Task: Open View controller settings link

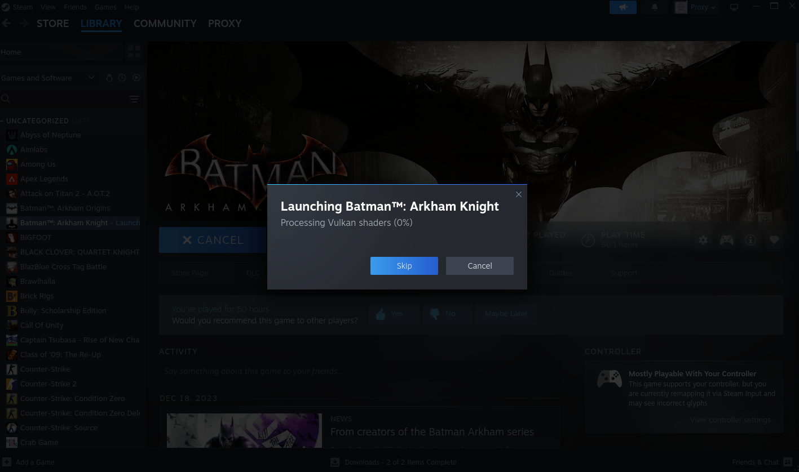Action: click(730, 420)
